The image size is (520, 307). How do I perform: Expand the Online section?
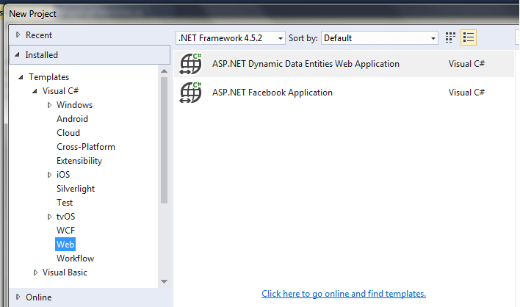click(18, 297)
